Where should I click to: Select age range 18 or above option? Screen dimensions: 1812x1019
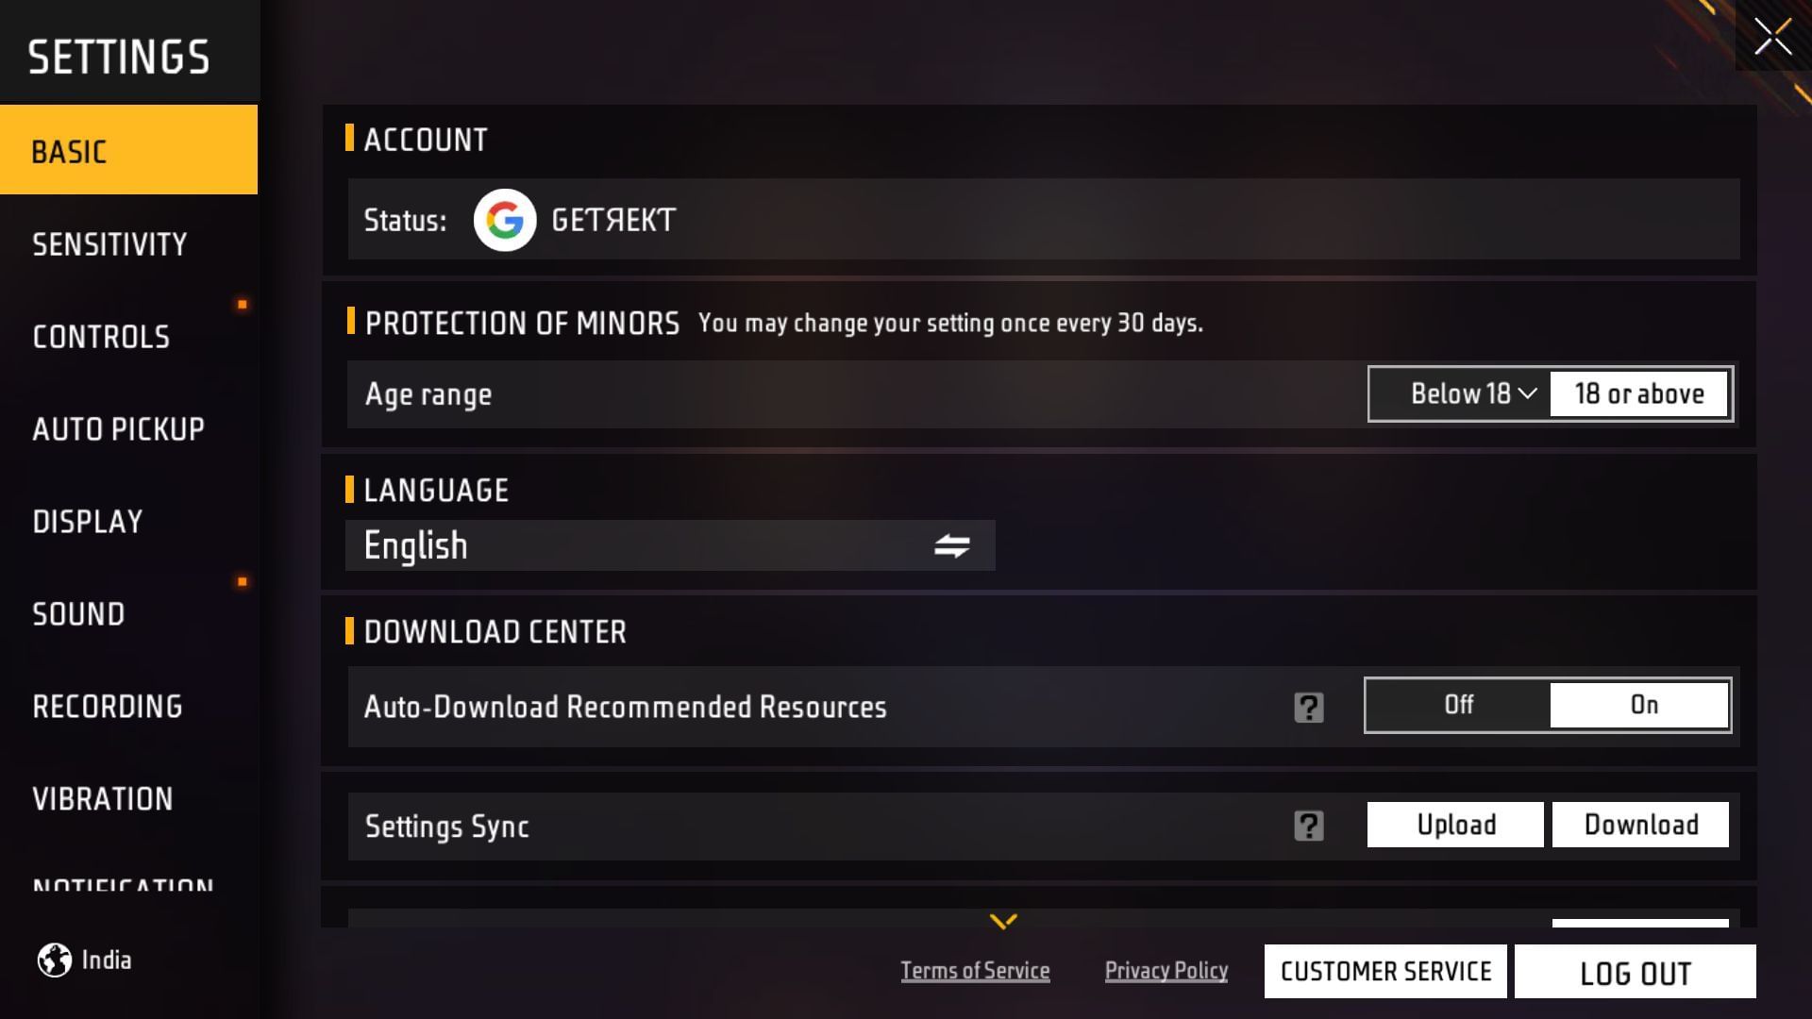tap(1637, 393)
